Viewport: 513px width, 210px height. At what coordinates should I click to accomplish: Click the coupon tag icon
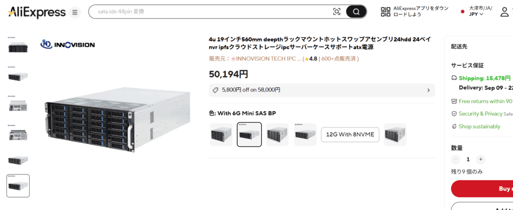pyautogui.click(x=215, y=90)
